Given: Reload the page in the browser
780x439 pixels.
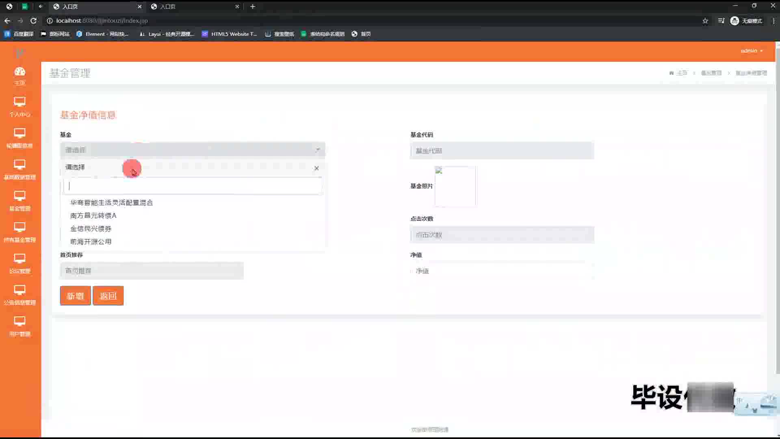Looking at the screenshot, I should [x=33, y=21].
